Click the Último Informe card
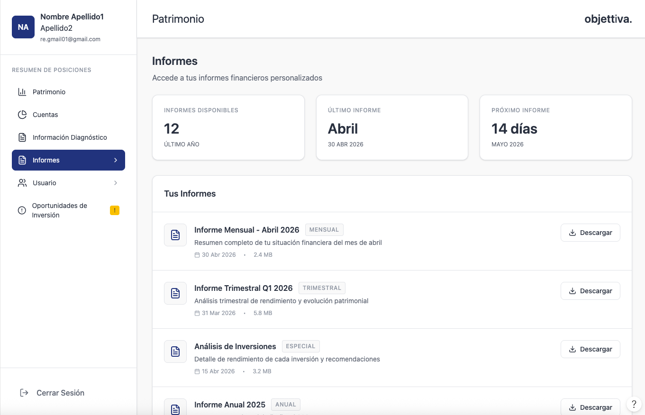Screen dimensions: 645x415 [392, 127]
